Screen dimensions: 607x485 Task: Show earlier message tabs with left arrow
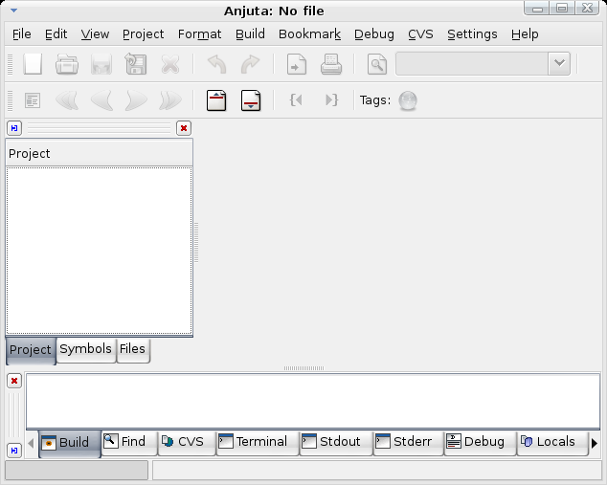pos(31,443)
